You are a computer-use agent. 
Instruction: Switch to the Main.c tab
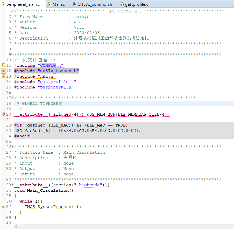(x=59, y=4)
